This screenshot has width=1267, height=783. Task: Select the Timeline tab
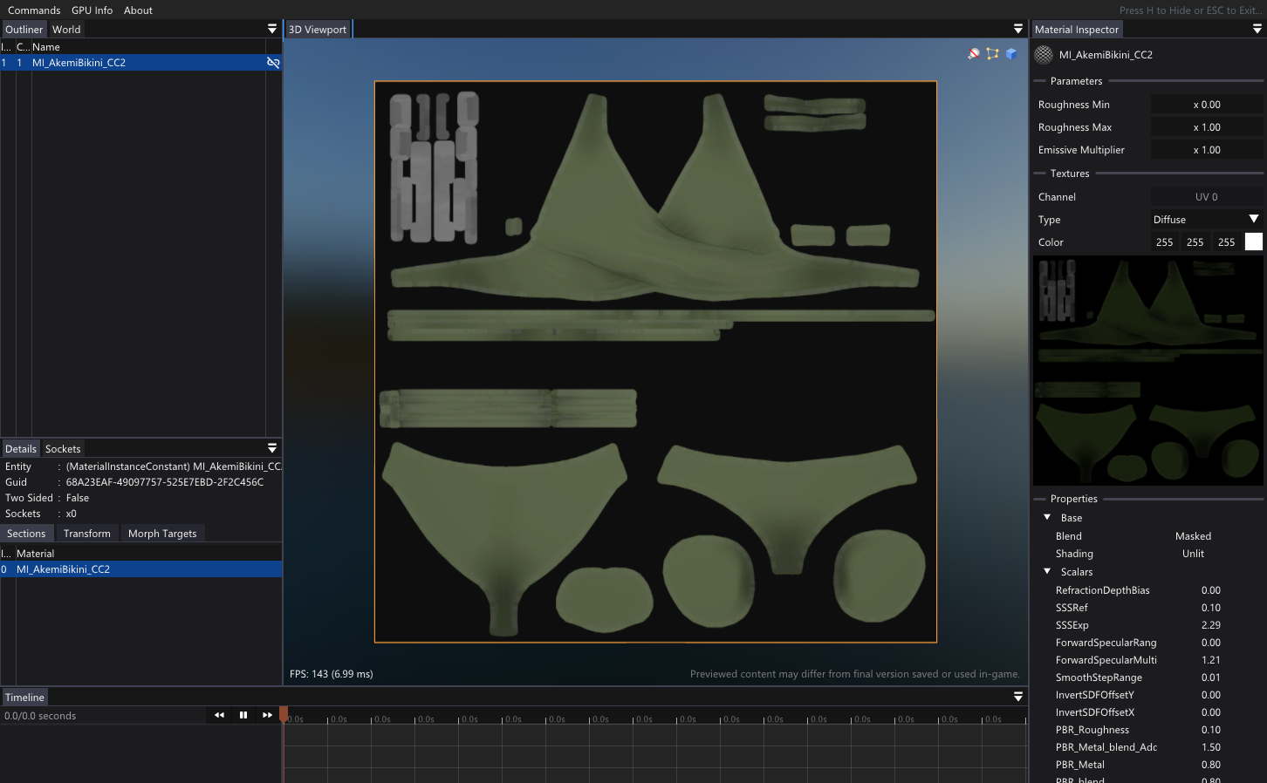coord(24,698)
